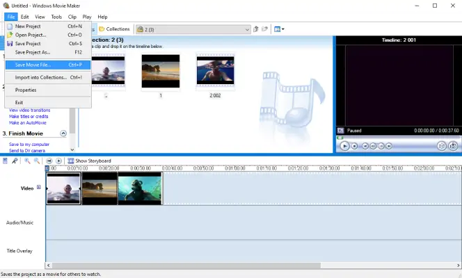Image resolution: width=462 pixels, height=278 pixels.
Task: Toggle the Collections pane button
Action: click(114, 29)
